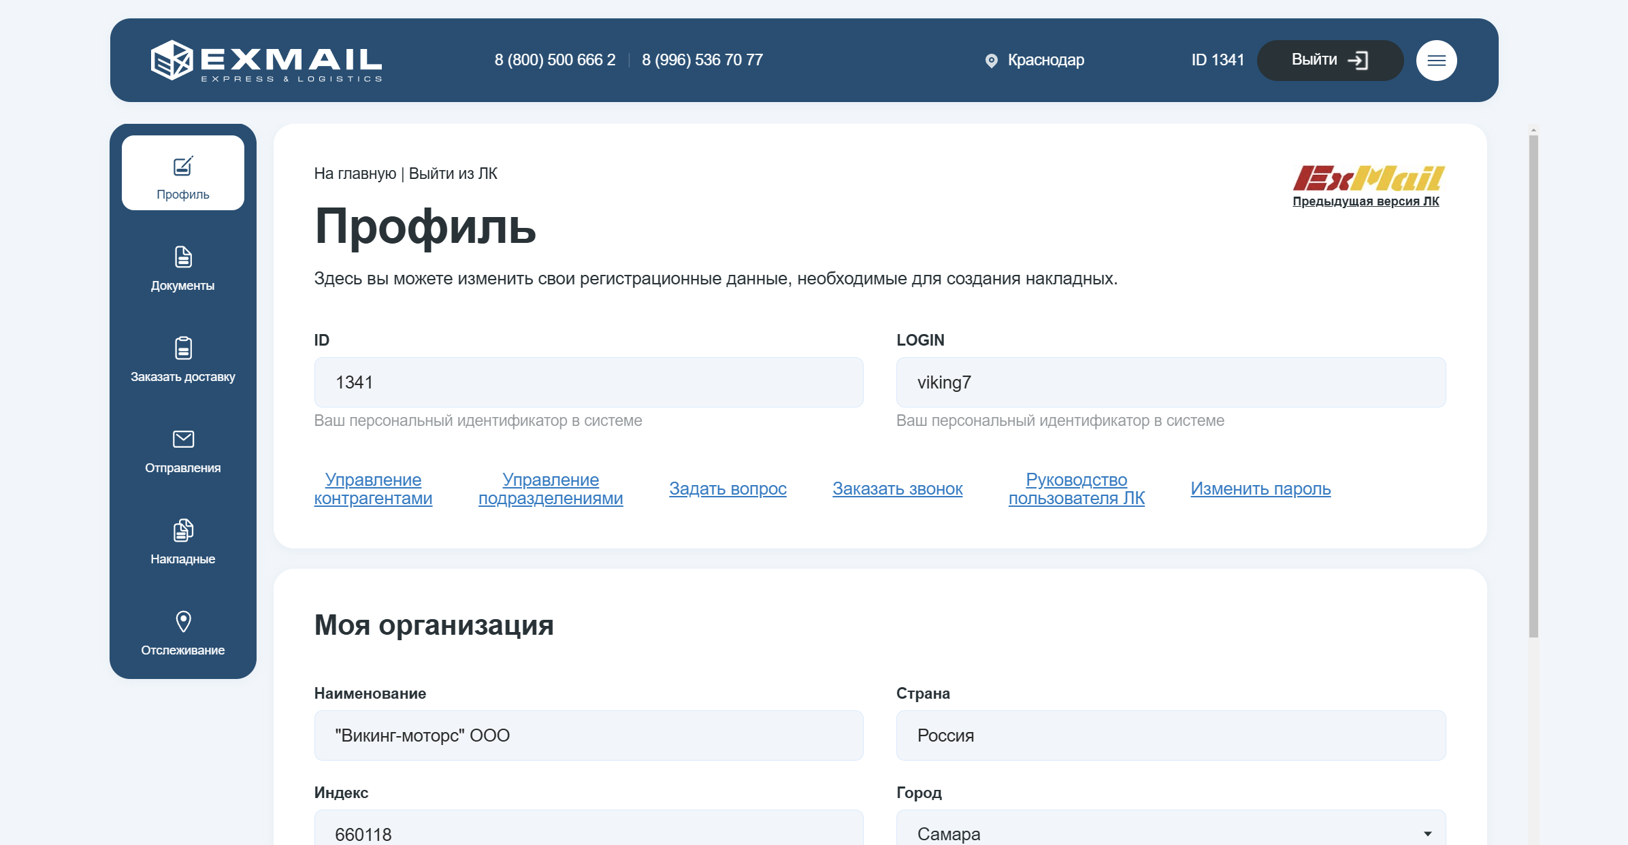This screenshot has height=845, width=1628.
Task: Open Изменить пароль link
Action: (x=1260, y=489)
